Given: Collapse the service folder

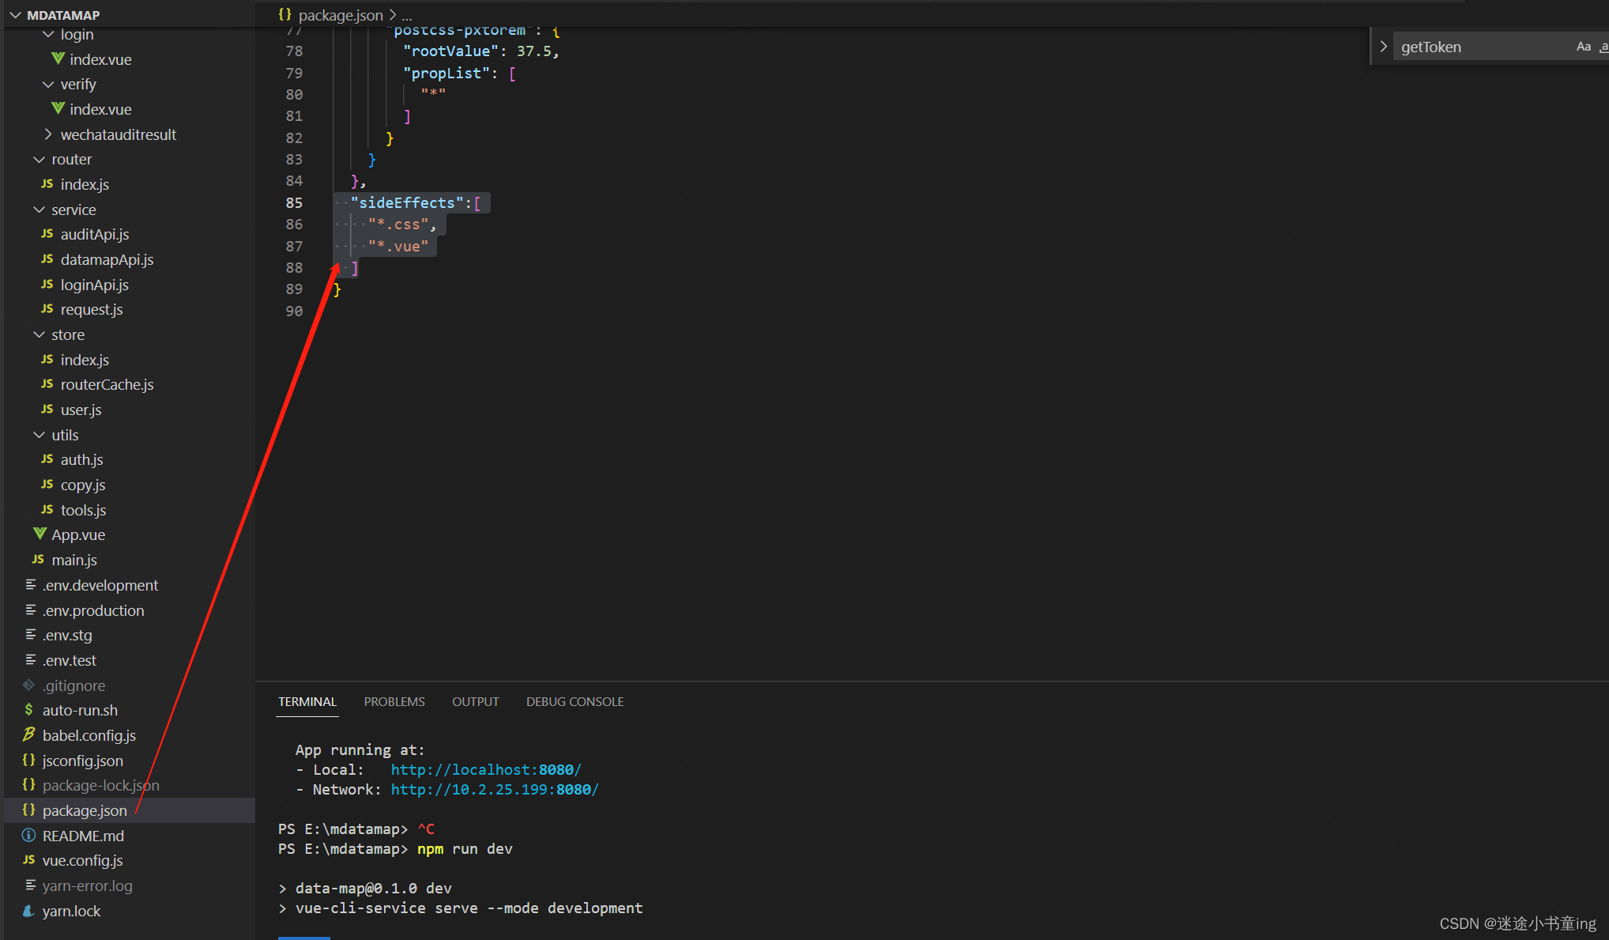Looking at the screenshot, I should [39, 210].
